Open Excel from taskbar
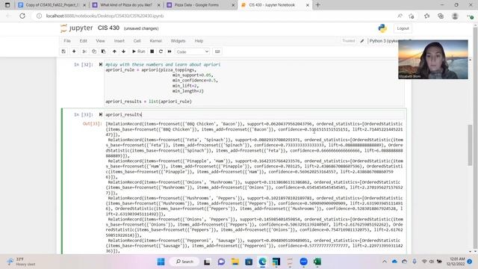This screenshot has width=478, height=269. (x=317, y=262)
